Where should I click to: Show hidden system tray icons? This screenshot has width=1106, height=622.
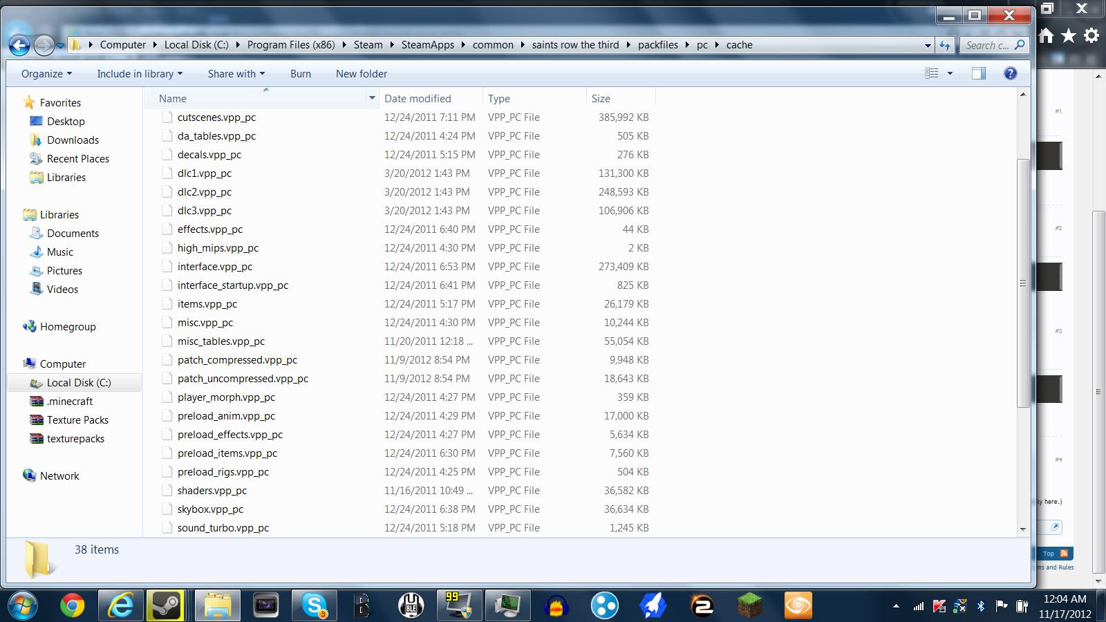[x=896, y=606]
